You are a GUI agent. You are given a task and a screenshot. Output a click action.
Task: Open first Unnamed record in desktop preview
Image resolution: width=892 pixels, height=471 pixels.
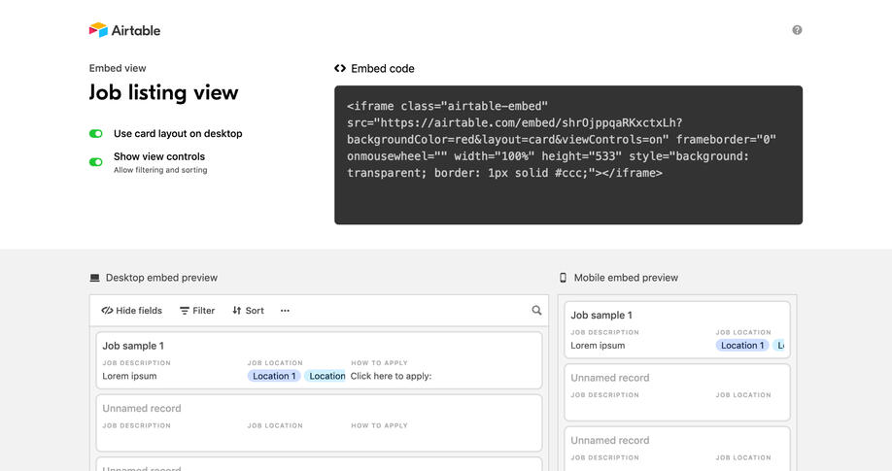point(142,409)
